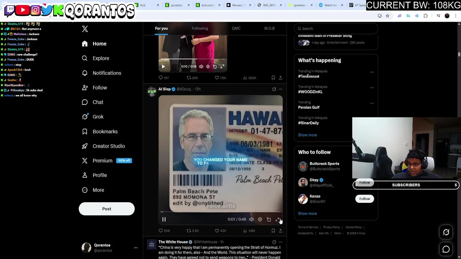Click Grok icon on White House post

pyautogui.click(x=274, y=242)
